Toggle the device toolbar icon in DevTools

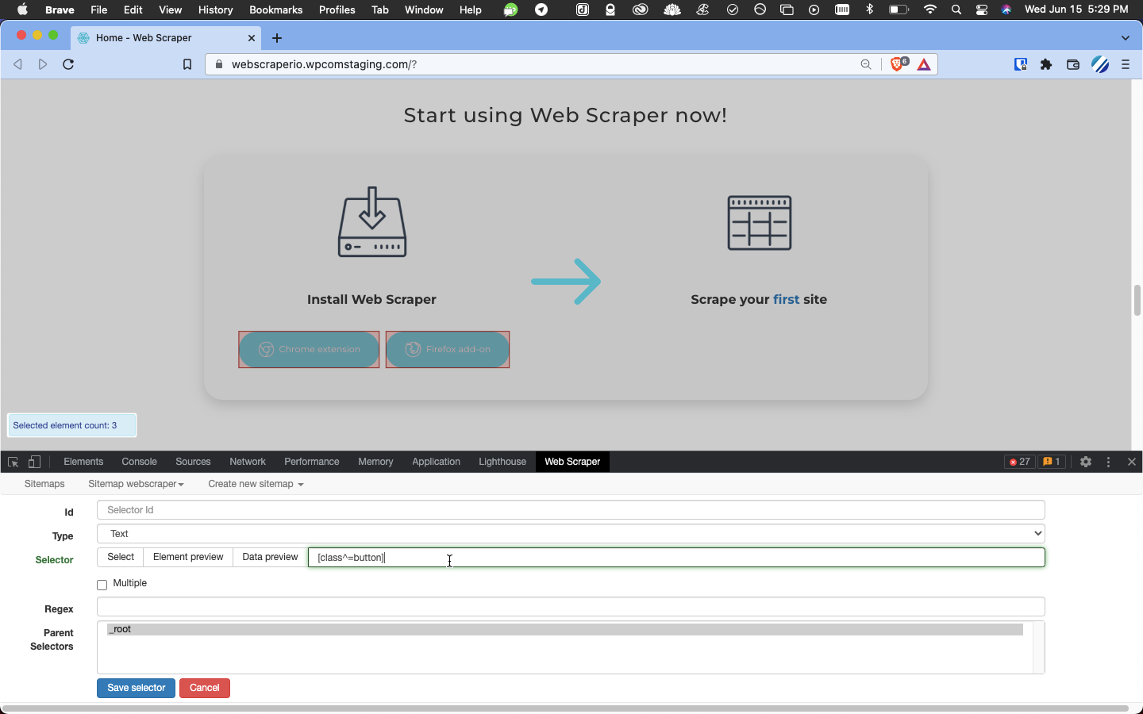pos(35,462)
